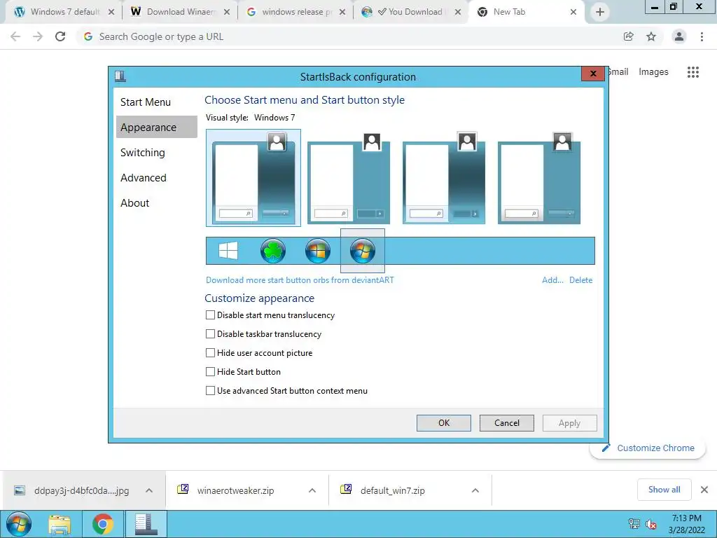717x538 pixels.
Task: Choose the green clover start orb
Action: pos(273,251)
